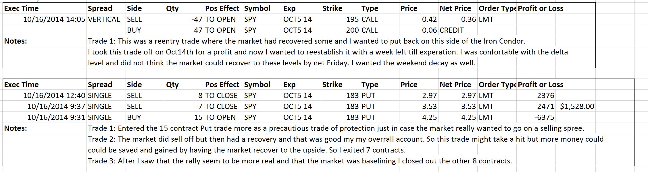This screenshot has height=172, width=648.
Task: Click the 4.25 price cell for BUY row
Action: coord(419,117)
